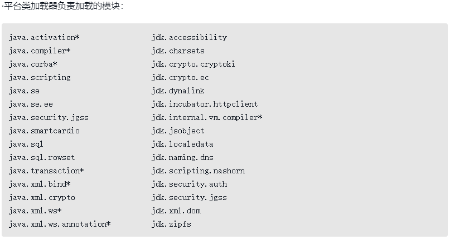Click the jdk.accessibility entry
450x240 pixels.
pos(189,37)
